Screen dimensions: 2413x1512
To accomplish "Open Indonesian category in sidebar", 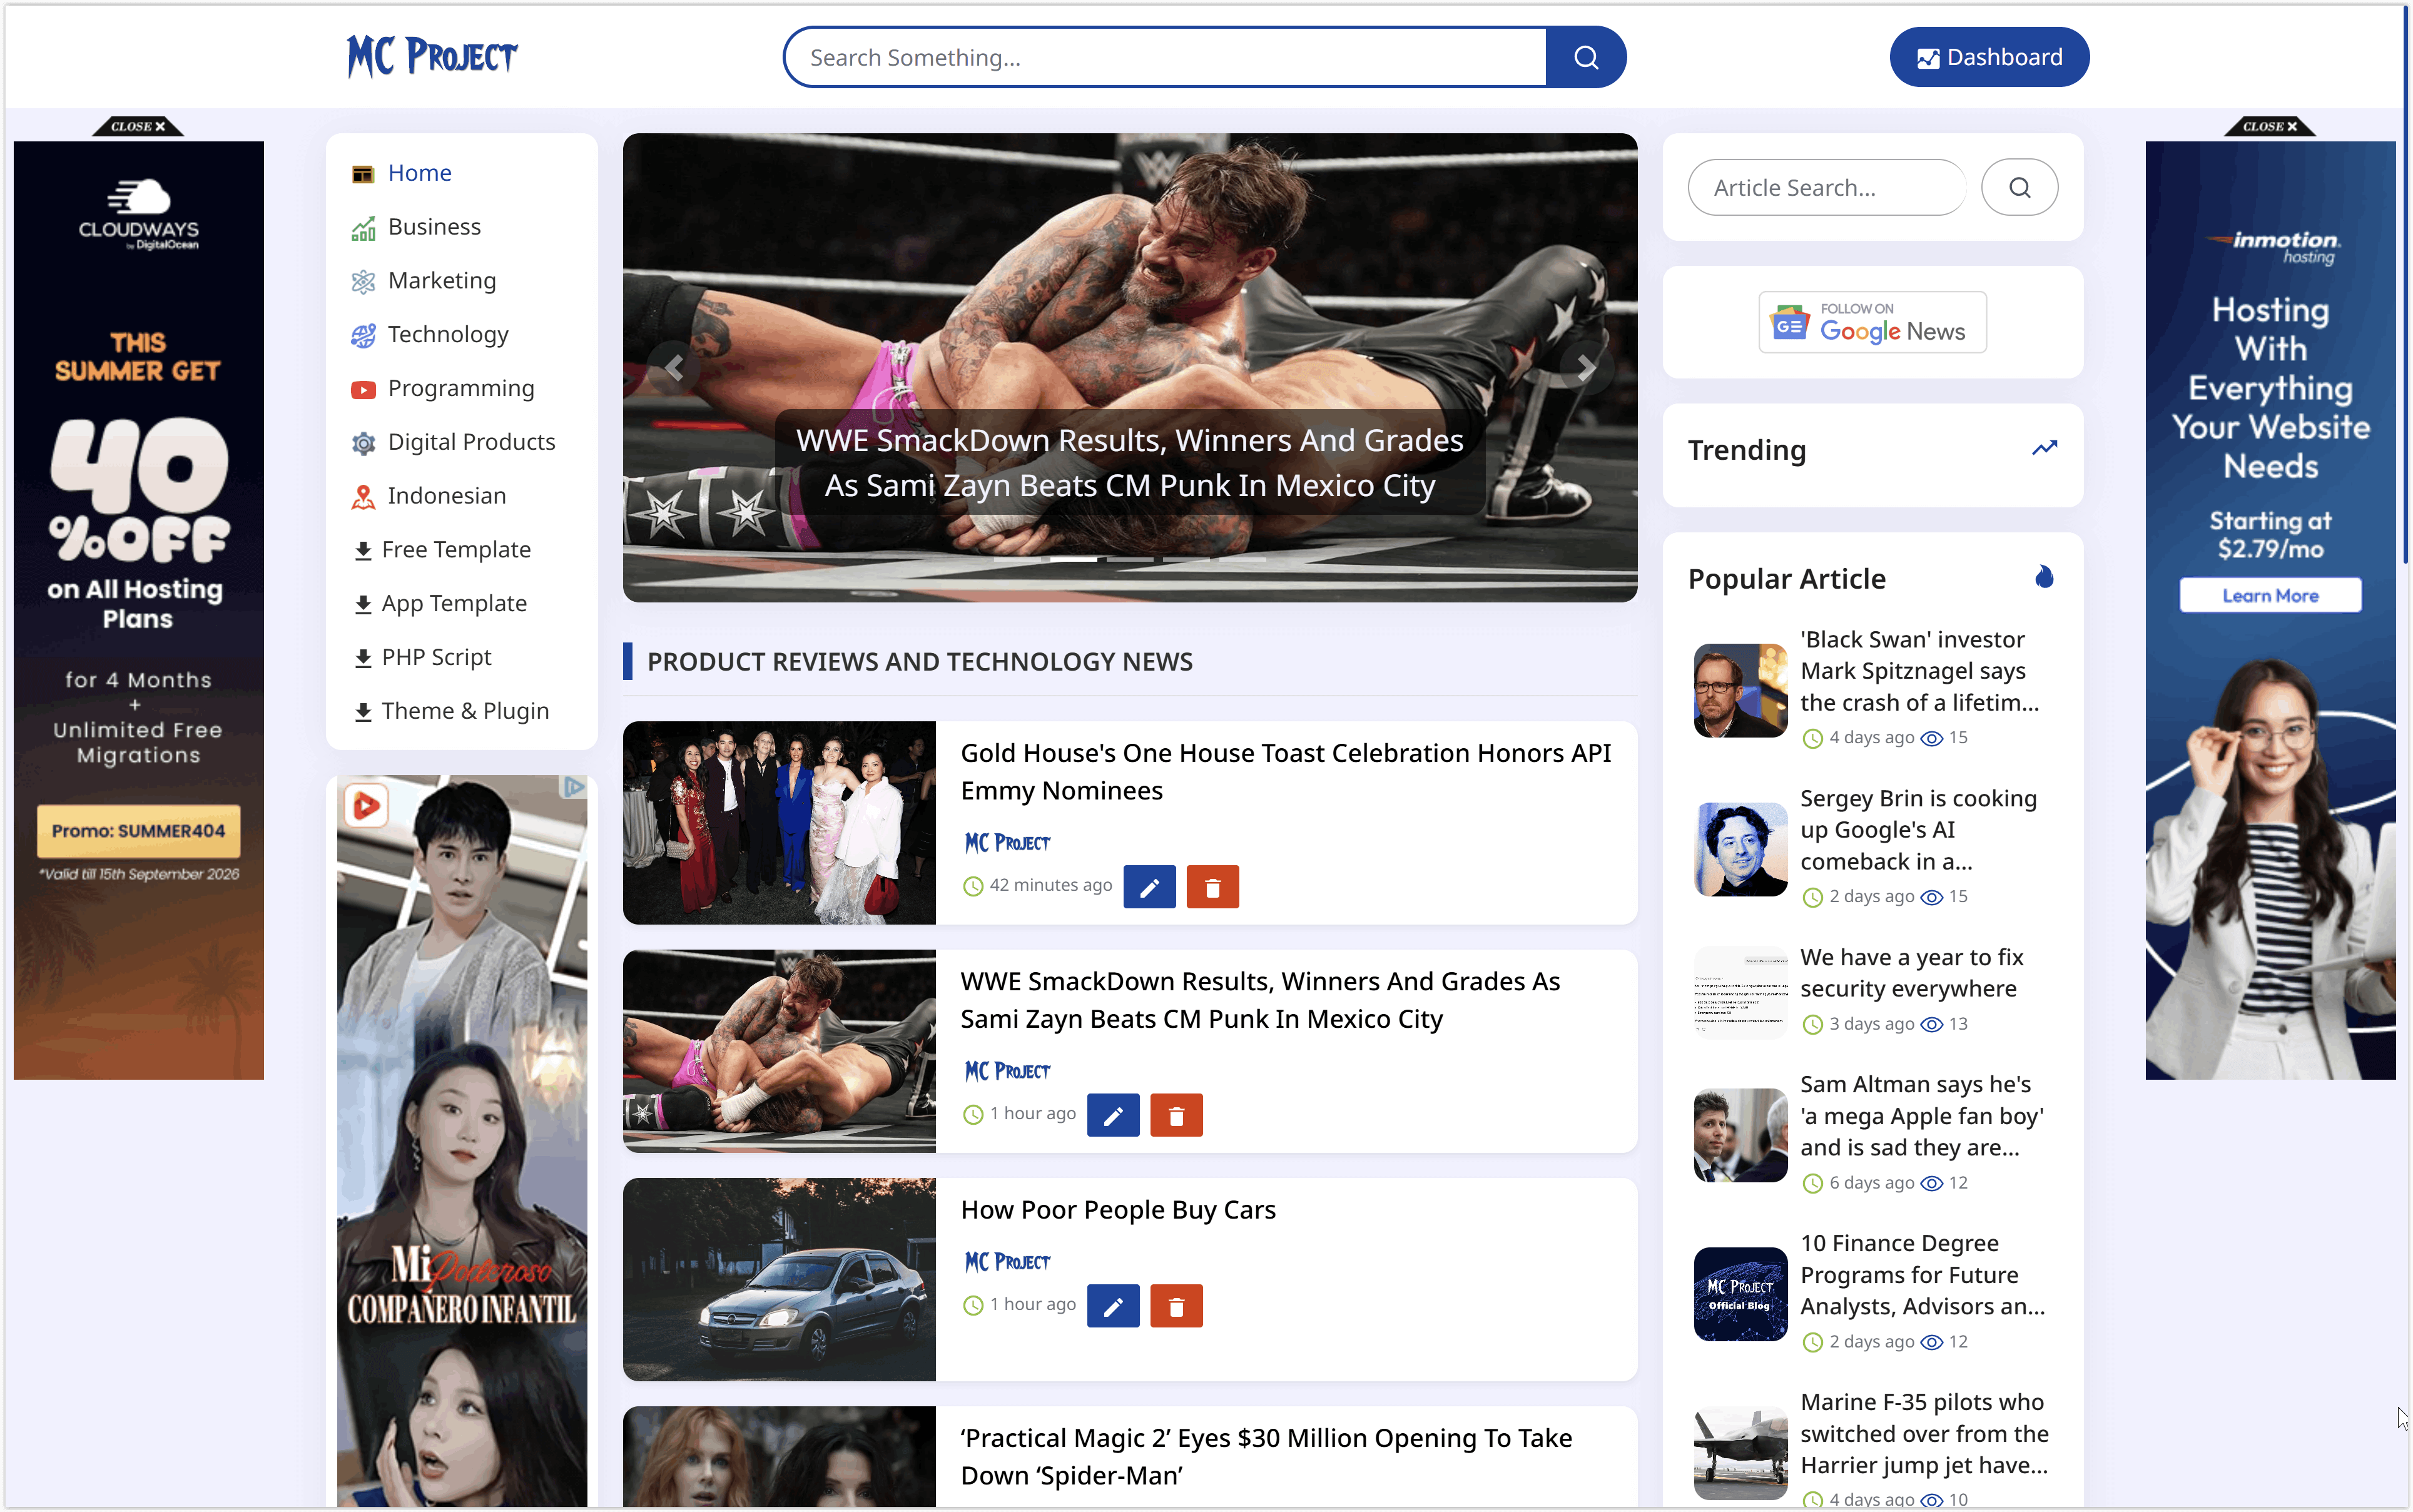I will [446, 496].
